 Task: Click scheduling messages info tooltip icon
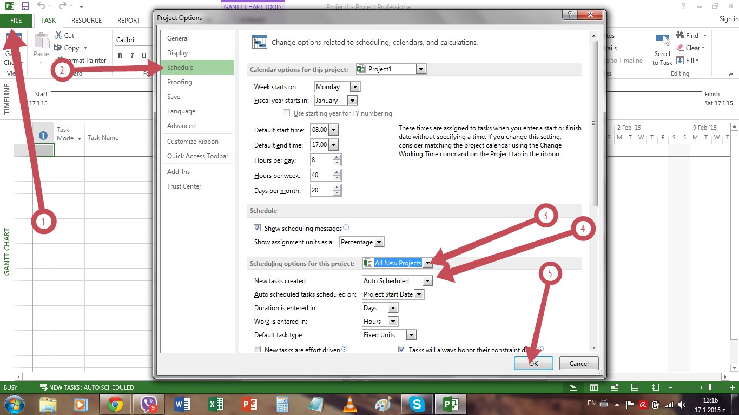click(346, 227)
